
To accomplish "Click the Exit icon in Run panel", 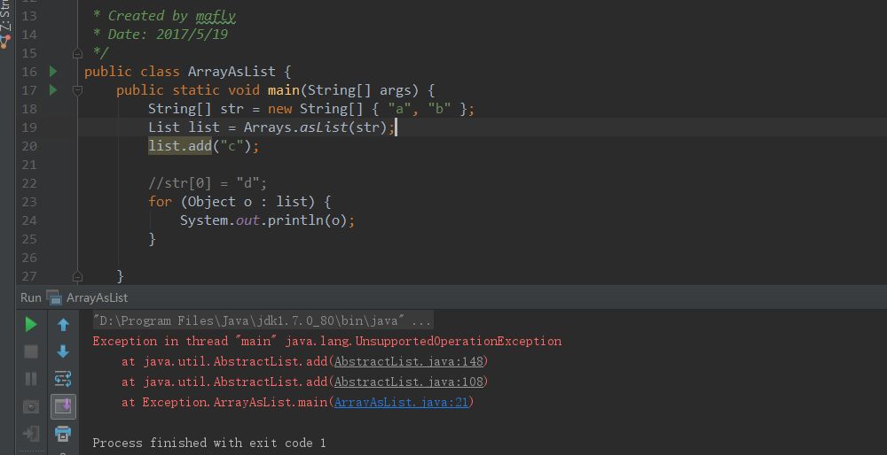I will [x=31, y=434].
